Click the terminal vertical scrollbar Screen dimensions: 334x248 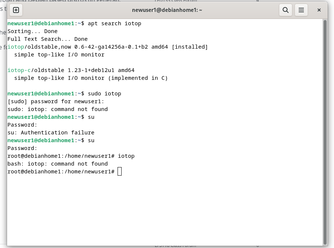(325, 132)
